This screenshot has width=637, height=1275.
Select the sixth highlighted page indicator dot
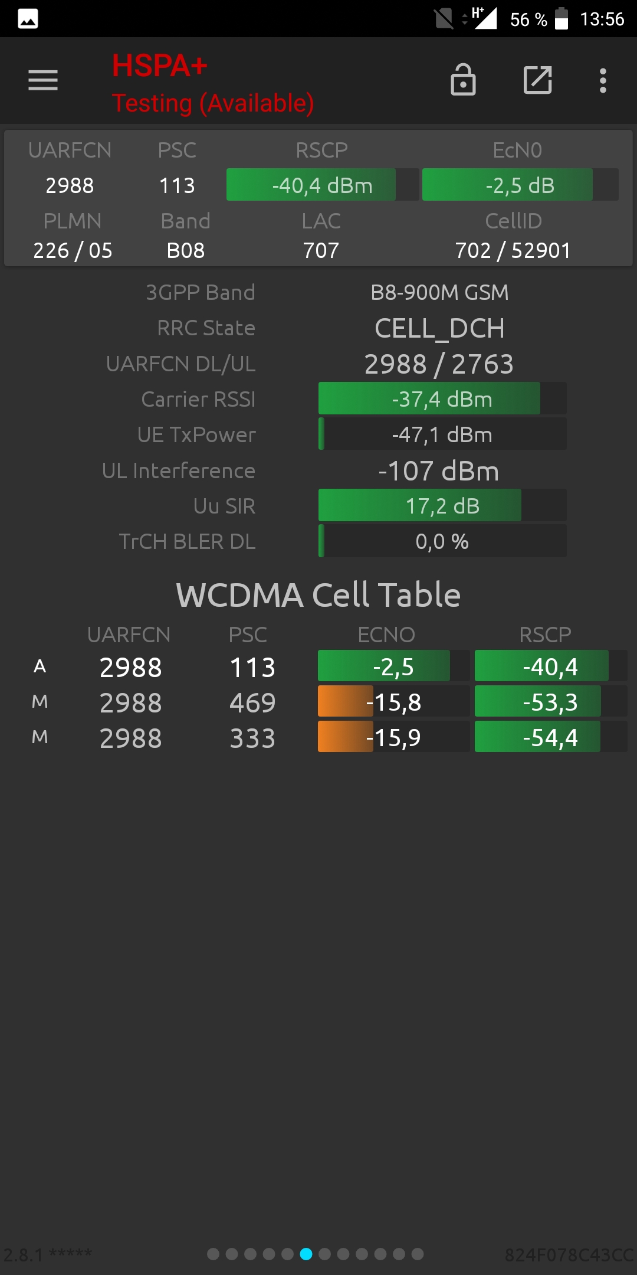tap(306, 1254)
